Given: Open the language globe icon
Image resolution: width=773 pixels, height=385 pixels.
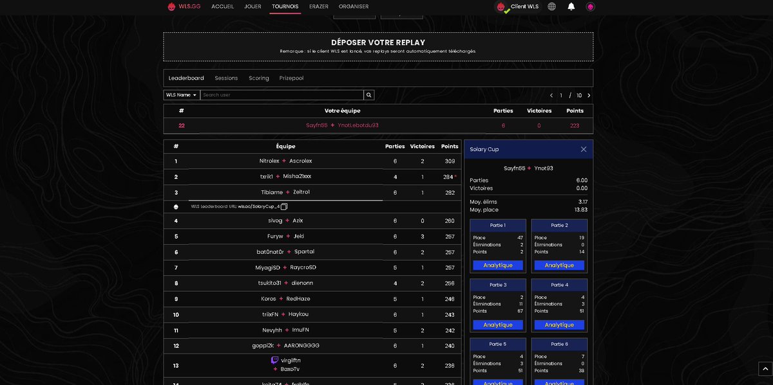Looking at the screenshot, I should [x=552, y=6].
